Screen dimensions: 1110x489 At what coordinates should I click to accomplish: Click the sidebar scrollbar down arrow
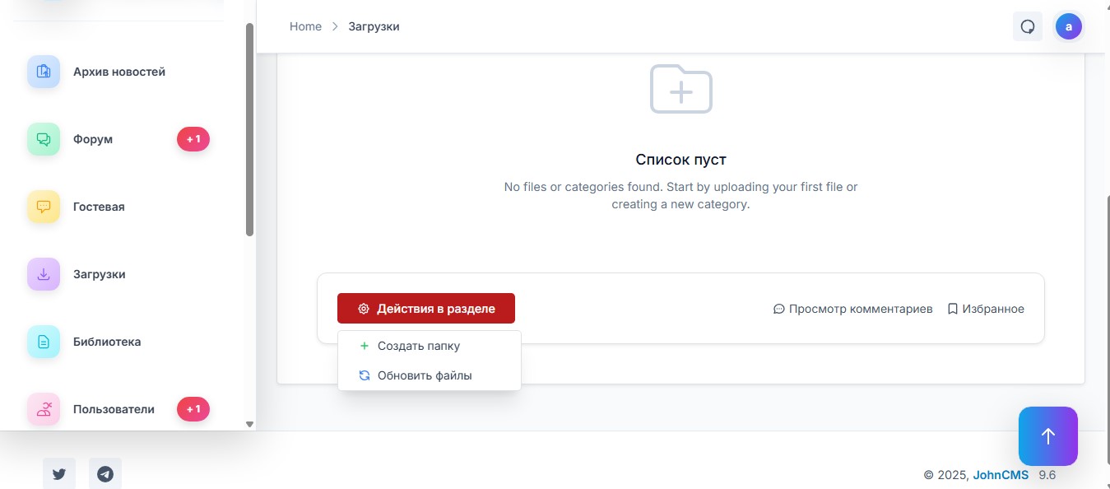click(x=250, y=424)
